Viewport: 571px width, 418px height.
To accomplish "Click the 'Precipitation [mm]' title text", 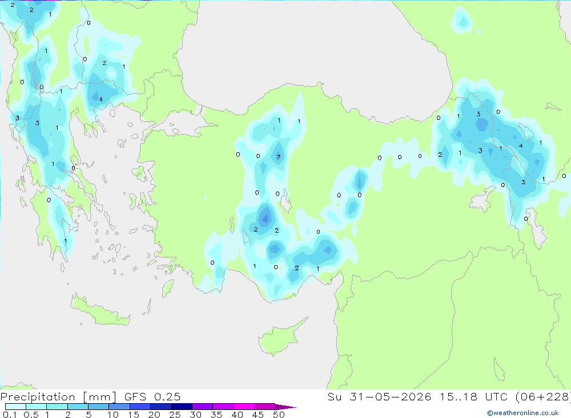I will tap(58, 397).
